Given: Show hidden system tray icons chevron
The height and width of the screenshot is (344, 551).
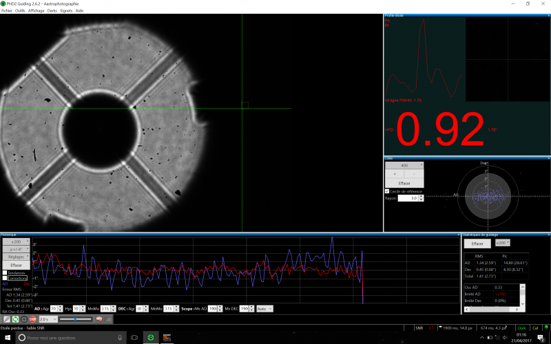Looking at the screenshot, I should tap(481, 338).
